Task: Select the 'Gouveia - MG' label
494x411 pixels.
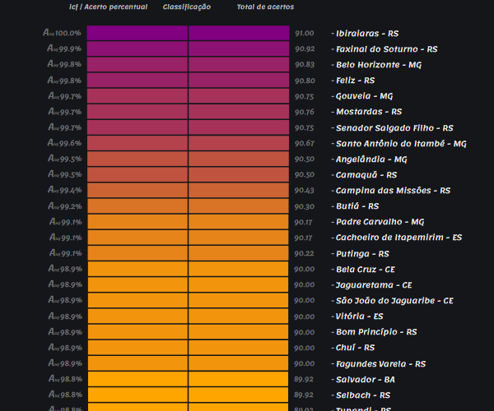Action: 364,96
